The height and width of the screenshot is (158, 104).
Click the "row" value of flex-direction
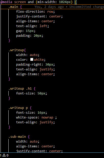[50, 12]
